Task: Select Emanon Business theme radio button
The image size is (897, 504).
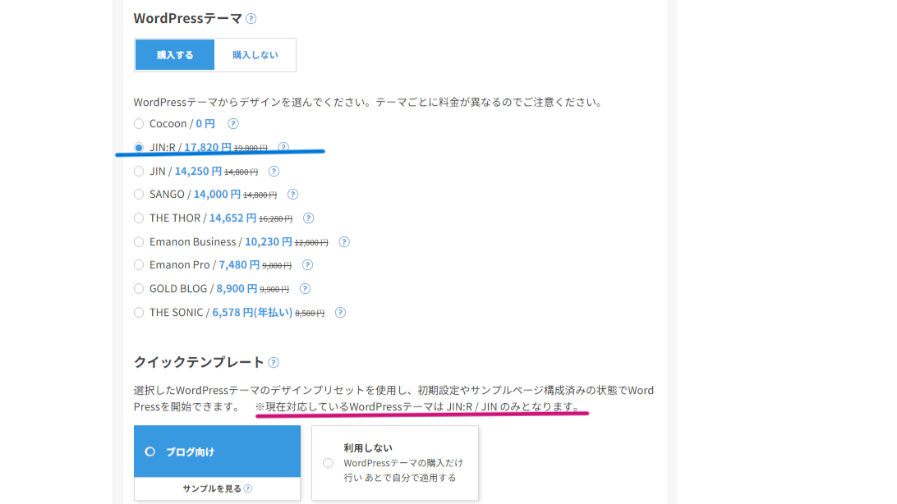Action: pyautogui.click(x=139, y=242)
